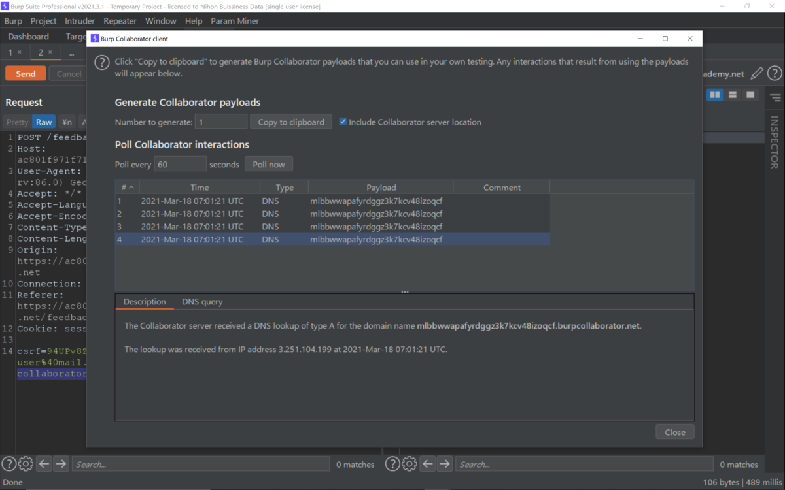Click the request Search field
The width and height of the screenshot is (785, 490).
201,464
